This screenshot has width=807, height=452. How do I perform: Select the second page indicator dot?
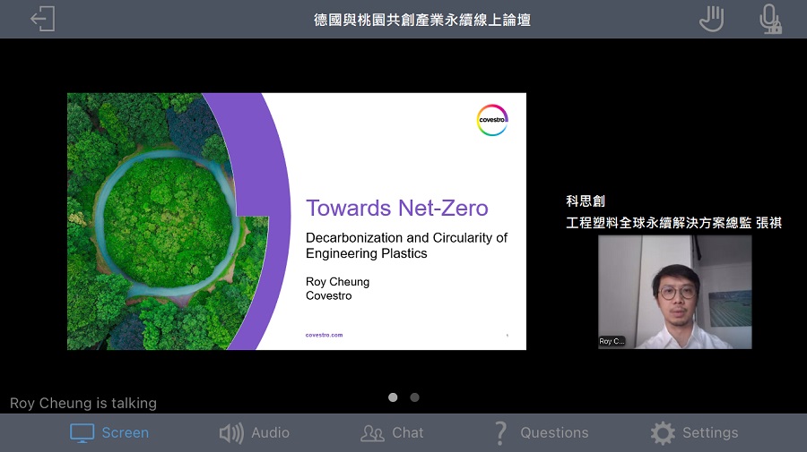pos(414,397)
